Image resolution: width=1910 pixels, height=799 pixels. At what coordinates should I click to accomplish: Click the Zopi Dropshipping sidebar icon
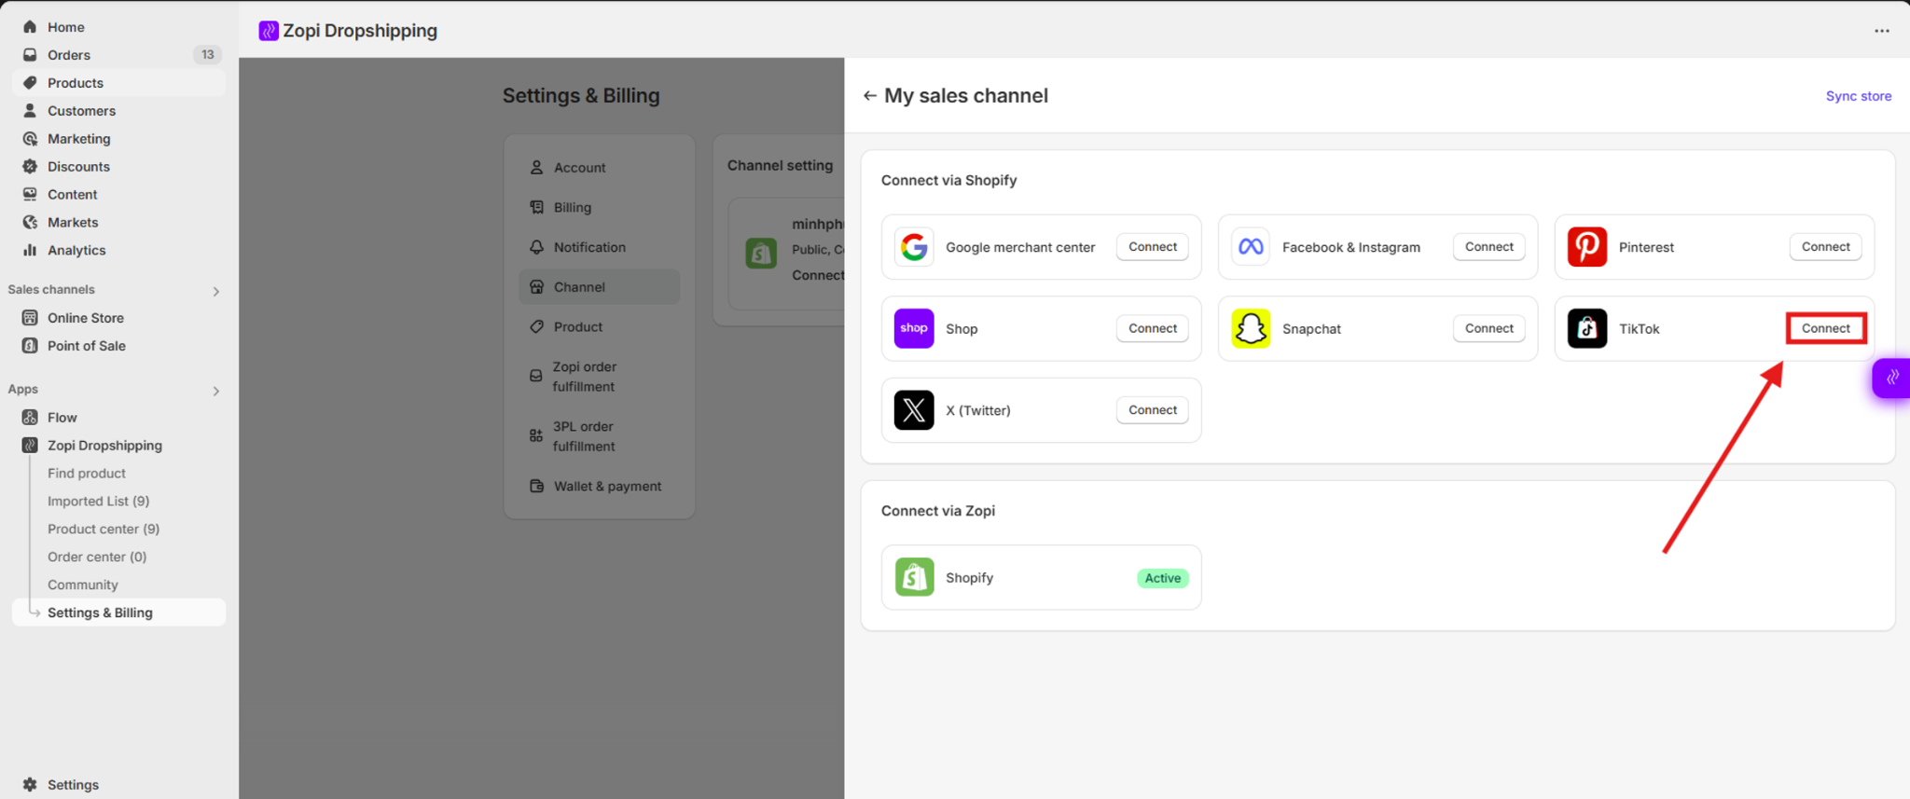pyautogui.click(x=30, y=446)
